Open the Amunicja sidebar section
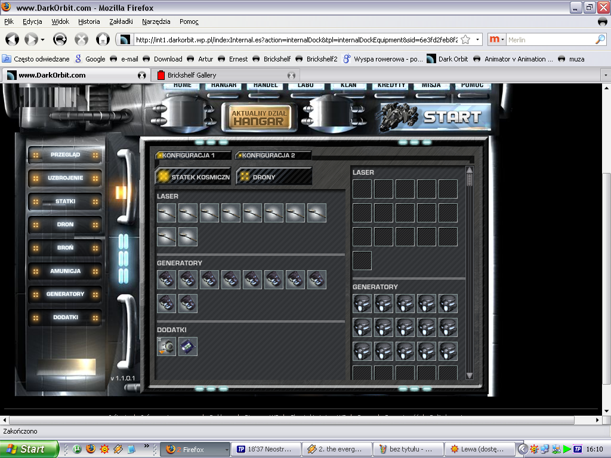611x458 pixels. 65,271
